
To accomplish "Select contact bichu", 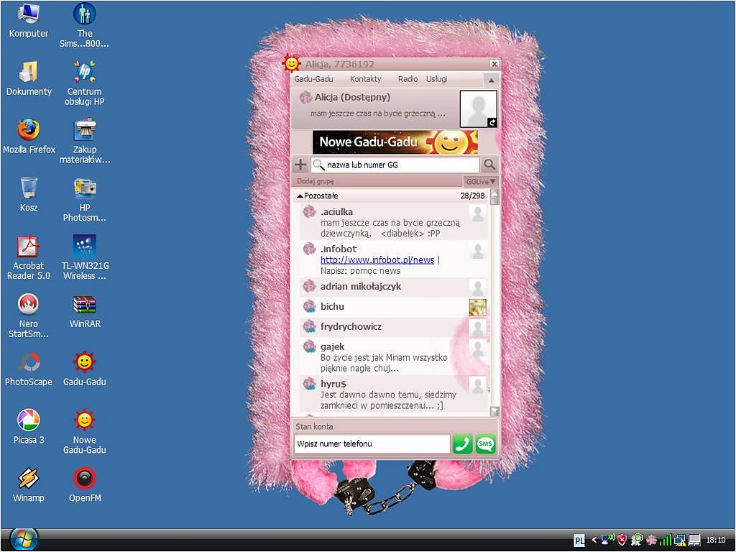I will [x=393, y=307].
